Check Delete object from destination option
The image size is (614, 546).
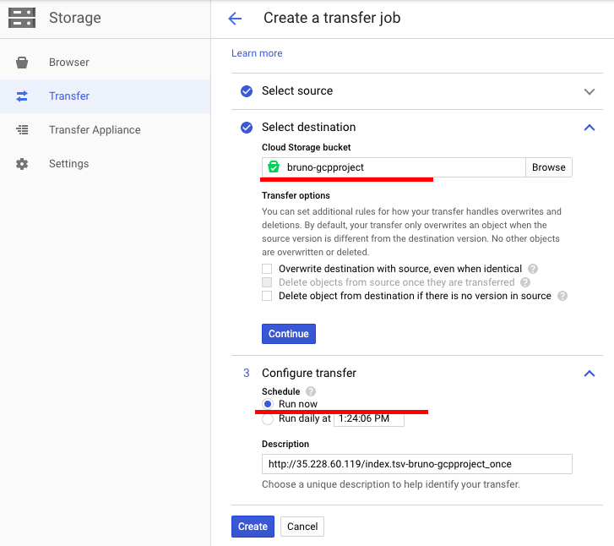(x=268, y=296)
